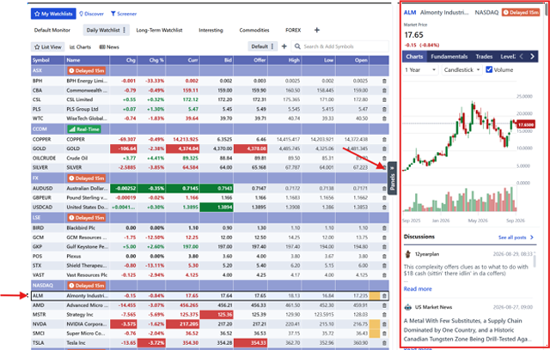Focus the Search & Add Symbols field

[x=341, y=46]
